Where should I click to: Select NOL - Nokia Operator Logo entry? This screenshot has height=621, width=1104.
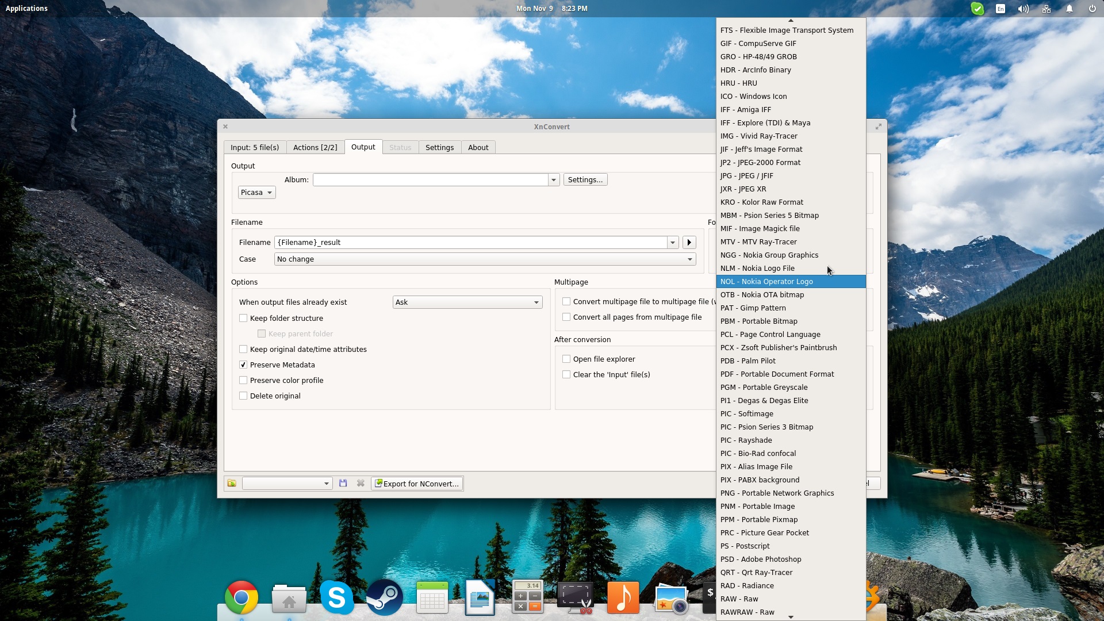[791, 282]
